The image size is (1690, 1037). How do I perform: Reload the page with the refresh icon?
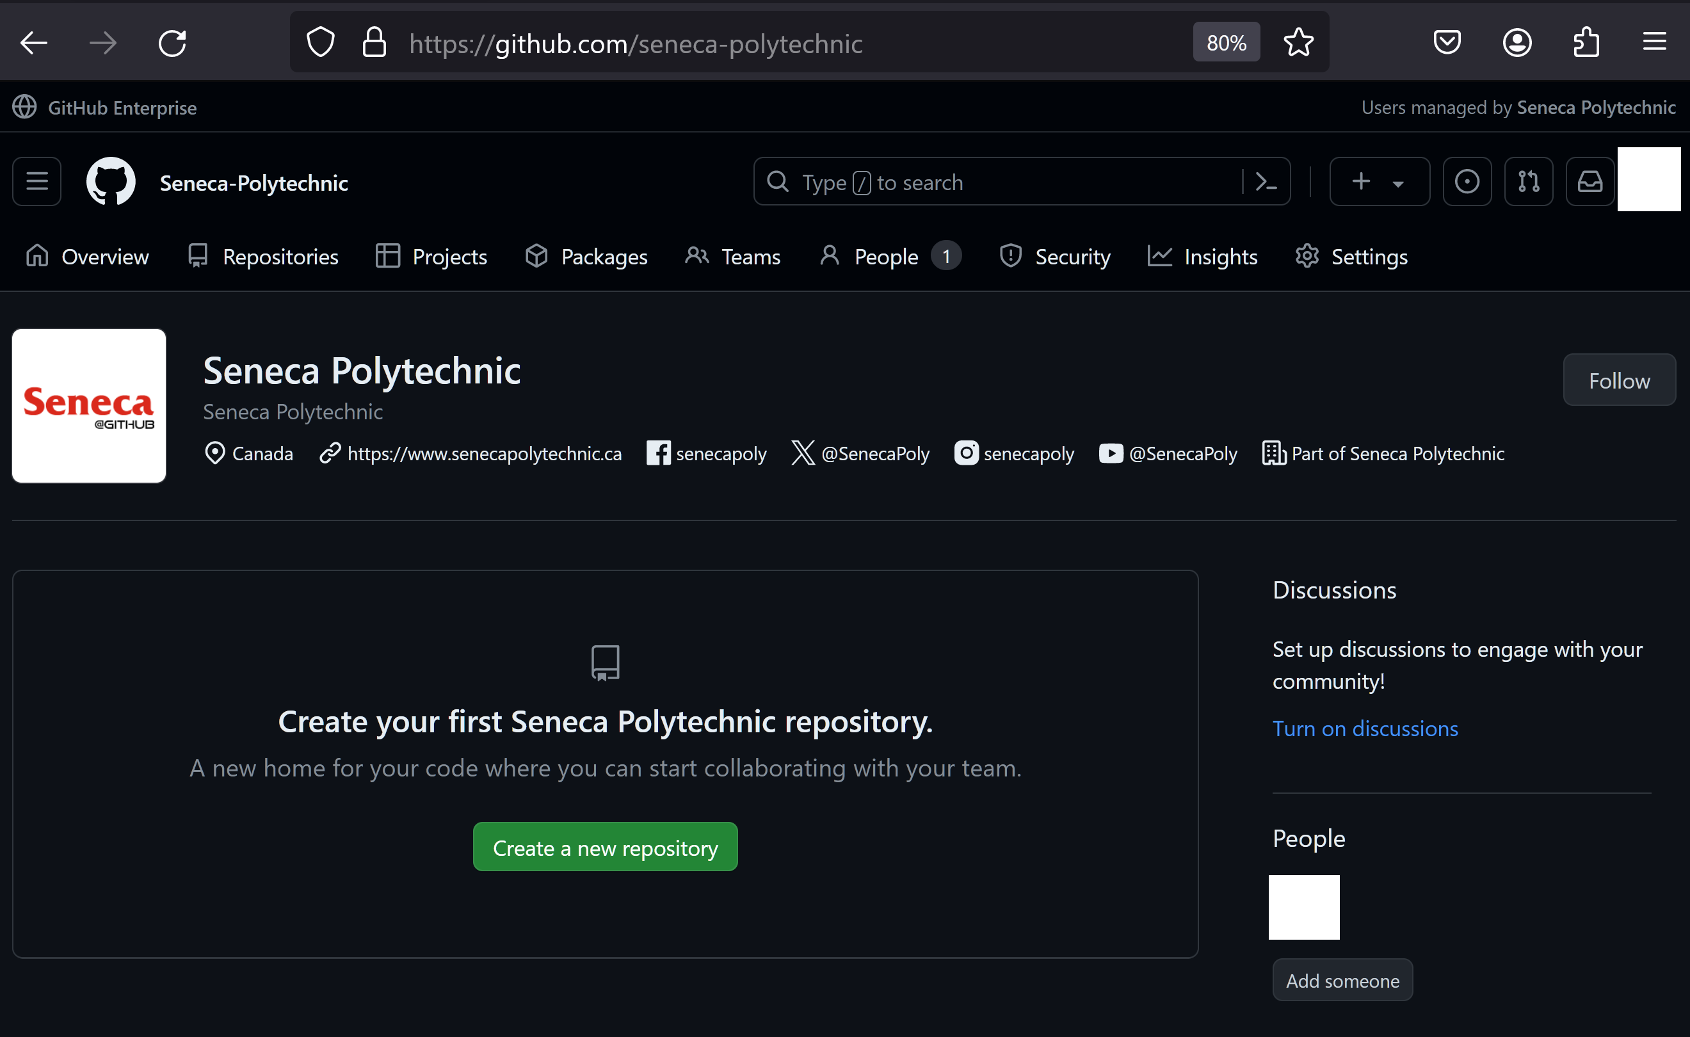click(172, 44)
